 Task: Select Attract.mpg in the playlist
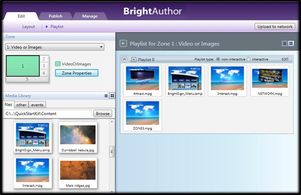[142, 81]
